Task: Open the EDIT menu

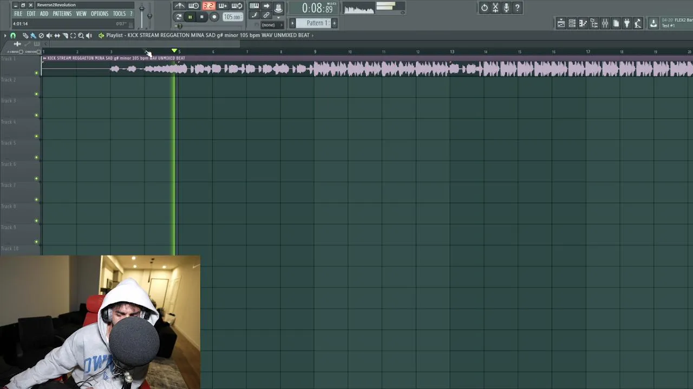Action: tap(31, 14)
